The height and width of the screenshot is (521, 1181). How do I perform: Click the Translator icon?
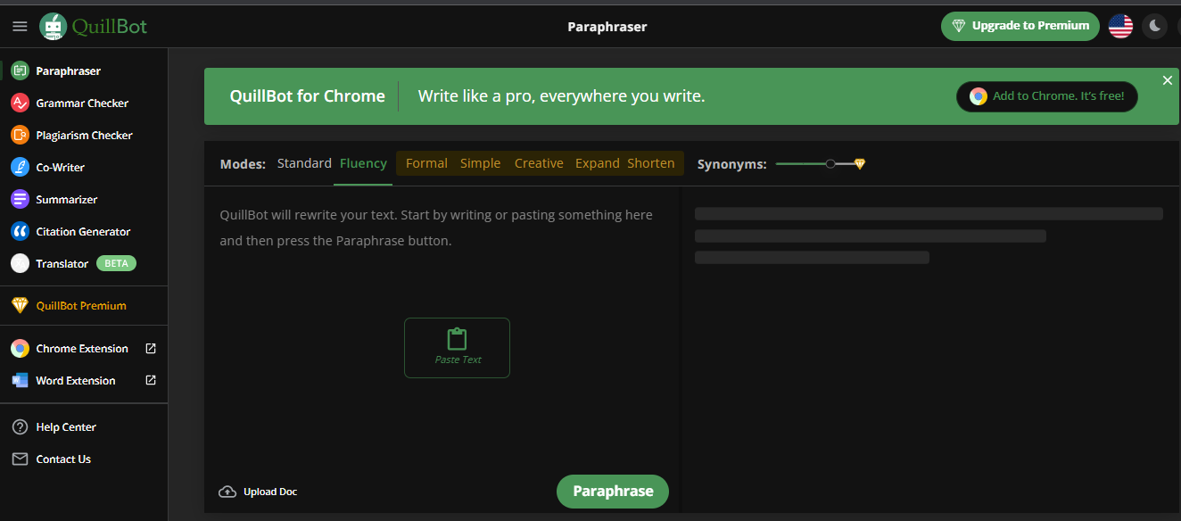[20, 263]
